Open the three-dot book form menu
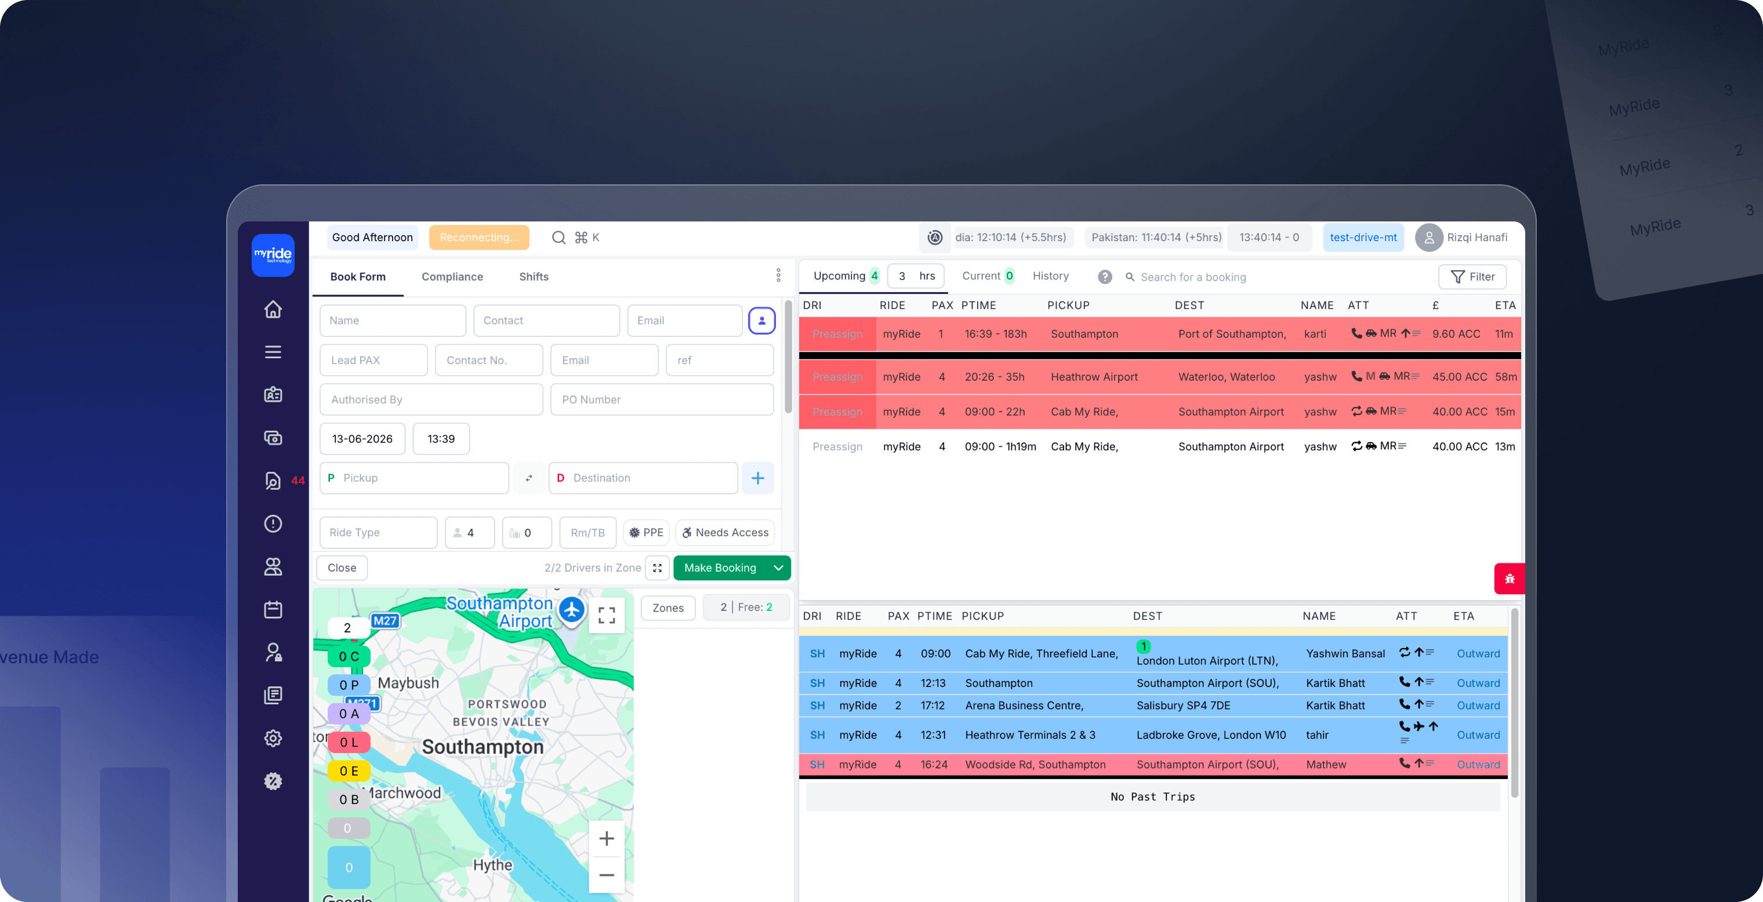Viewport: 1763px width, 902px height. click(778, 275)
